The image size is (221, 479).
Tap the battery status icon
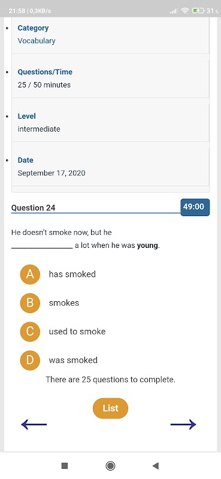(x=198, y=11)
